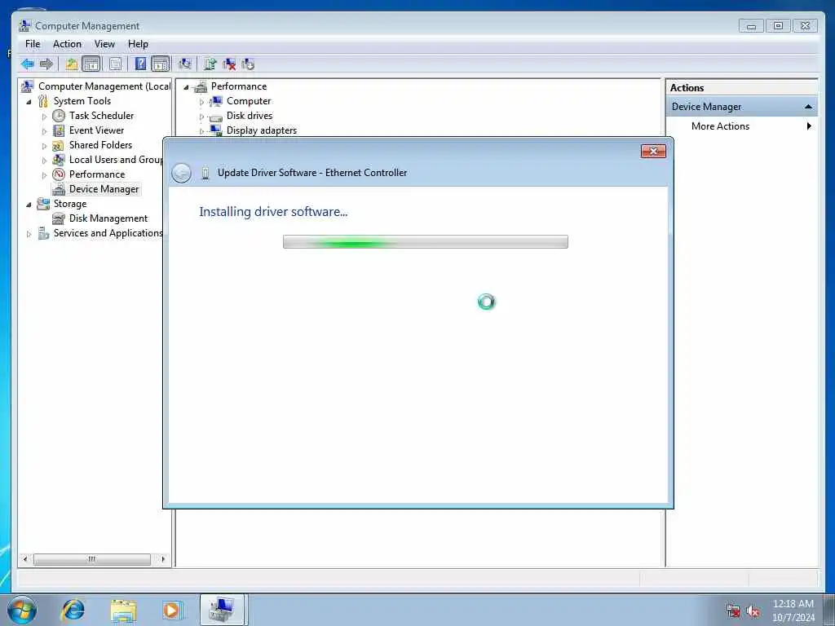
Task: Collapse the Device Manager actions section arrow
Action: [x=808, y=107]
